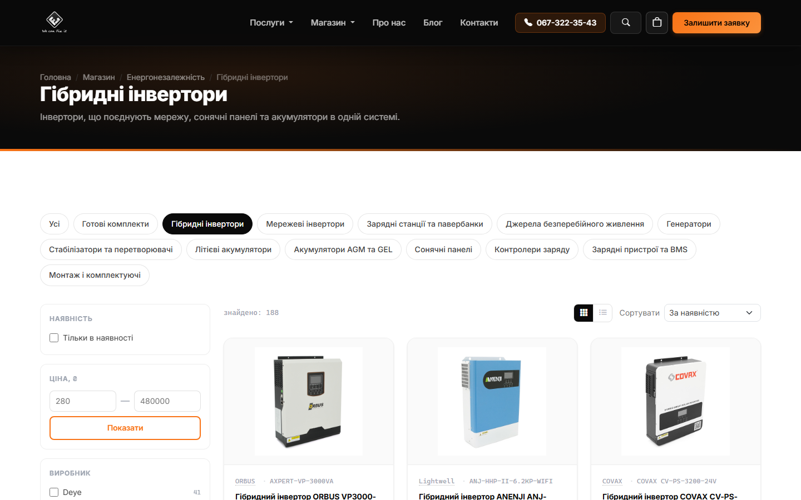
Task: Open Гібридний інвертор ANENJI title
Action: (x=482, y=496)
